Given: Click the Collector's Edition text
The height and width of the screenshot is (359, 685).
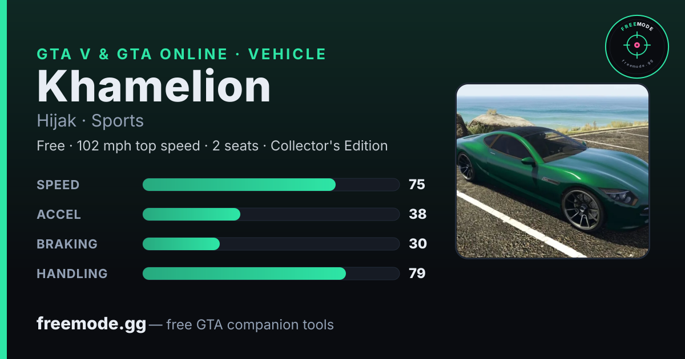Looking at the screenshot, I should [x=329, y=146].
